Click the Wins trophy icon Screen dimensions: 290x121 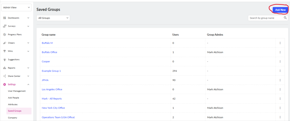pos(5,51)
